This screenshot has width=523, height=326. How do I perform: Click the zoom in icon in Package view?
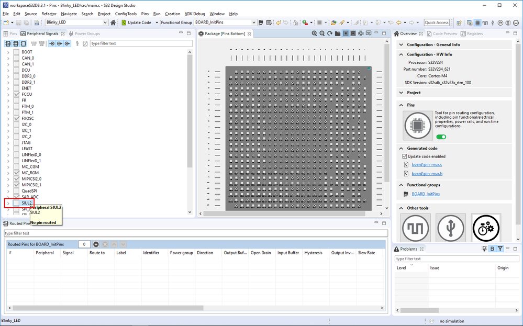click(x=315, y=33)
